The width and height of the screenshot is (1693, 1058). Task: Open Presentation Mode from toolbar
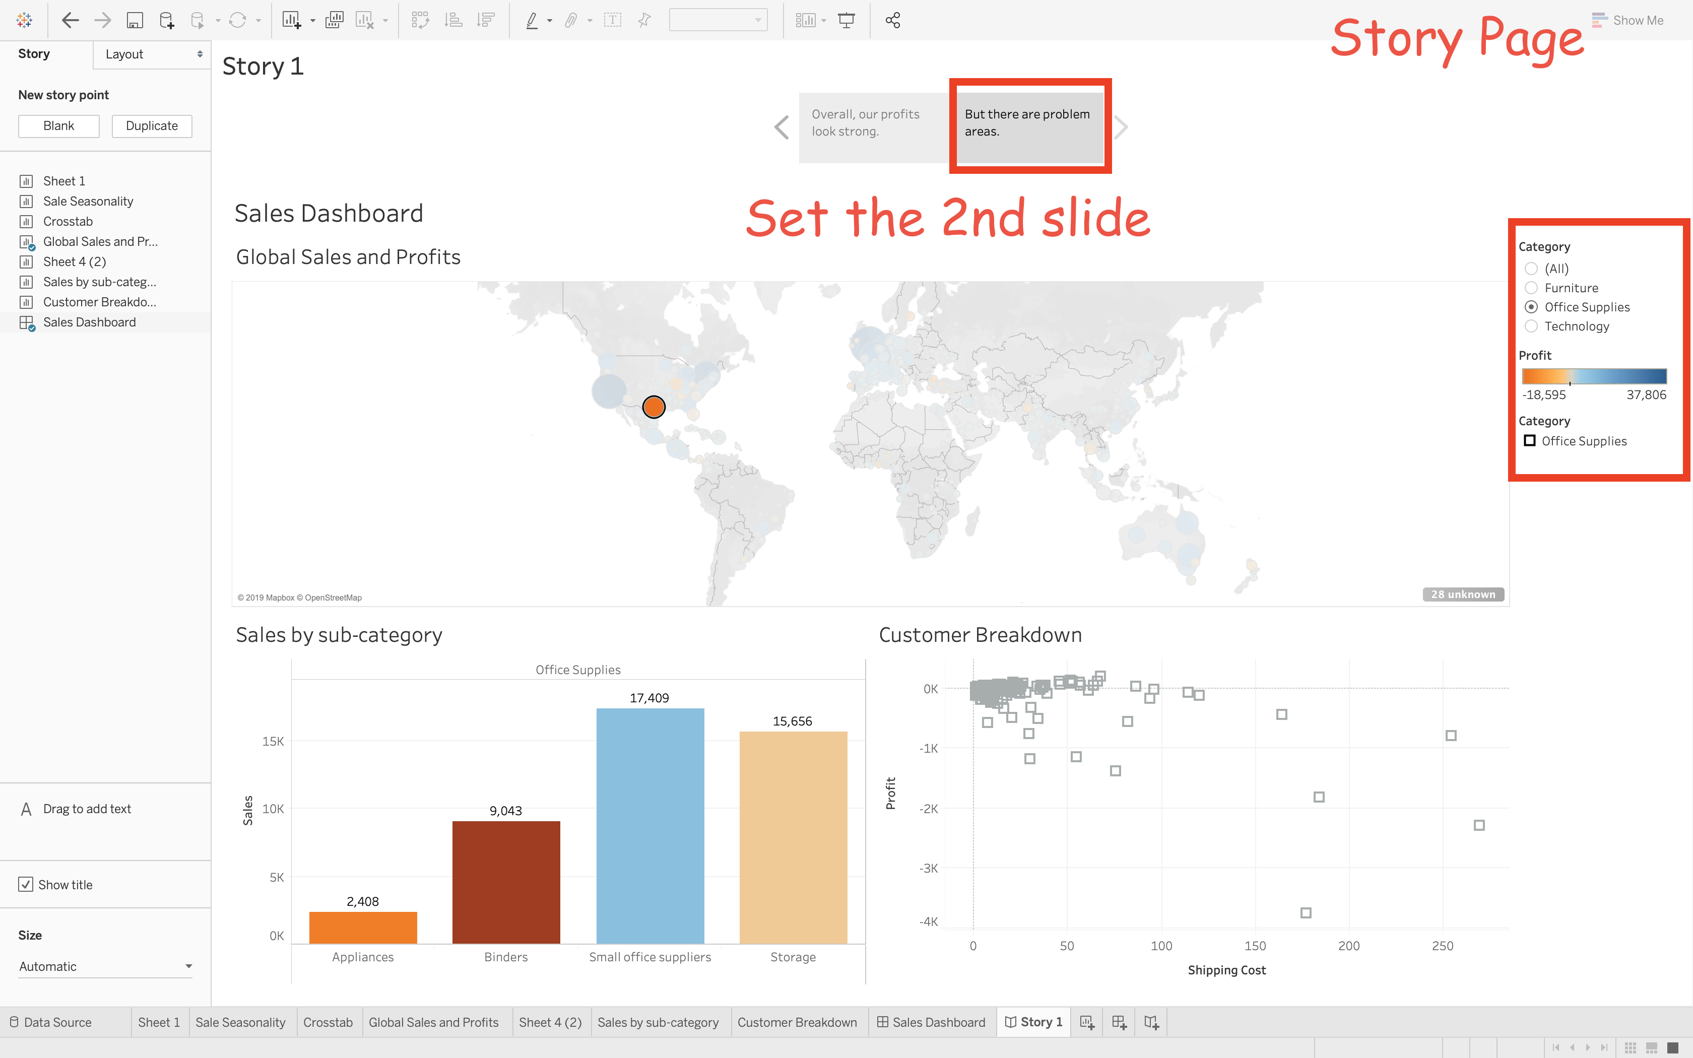846,20
